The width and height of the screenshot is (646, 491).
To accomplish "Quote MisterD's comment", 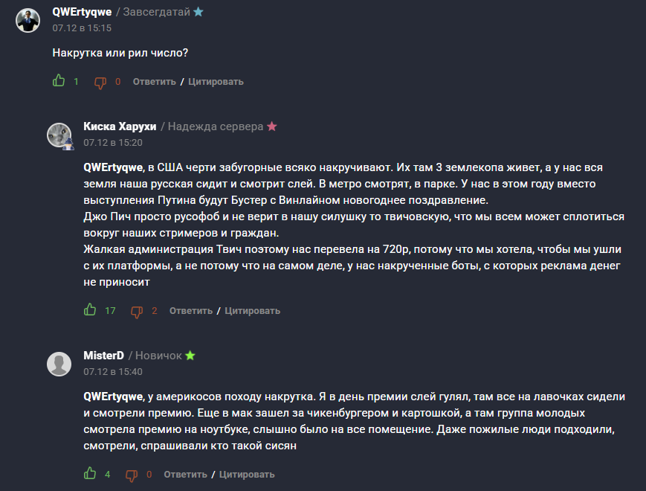I will [247, 475].
